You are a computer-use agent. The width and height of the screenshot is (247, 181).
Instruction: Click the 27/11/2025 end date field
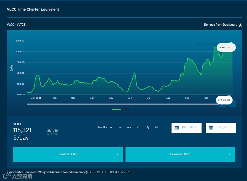221,128
